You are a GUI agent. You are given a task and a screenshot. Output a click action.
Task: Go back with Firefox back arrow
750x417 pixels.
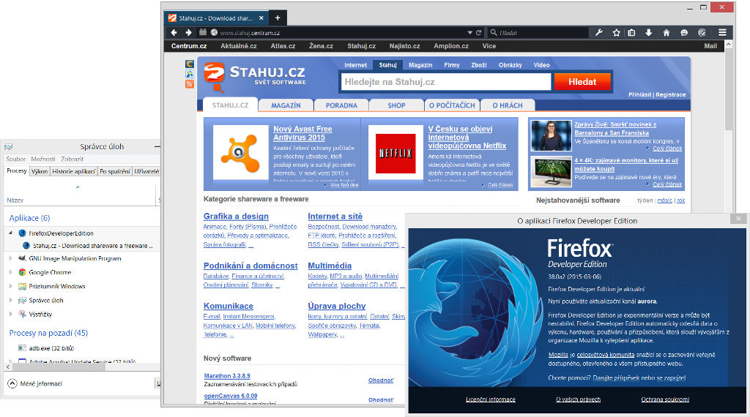174,32
